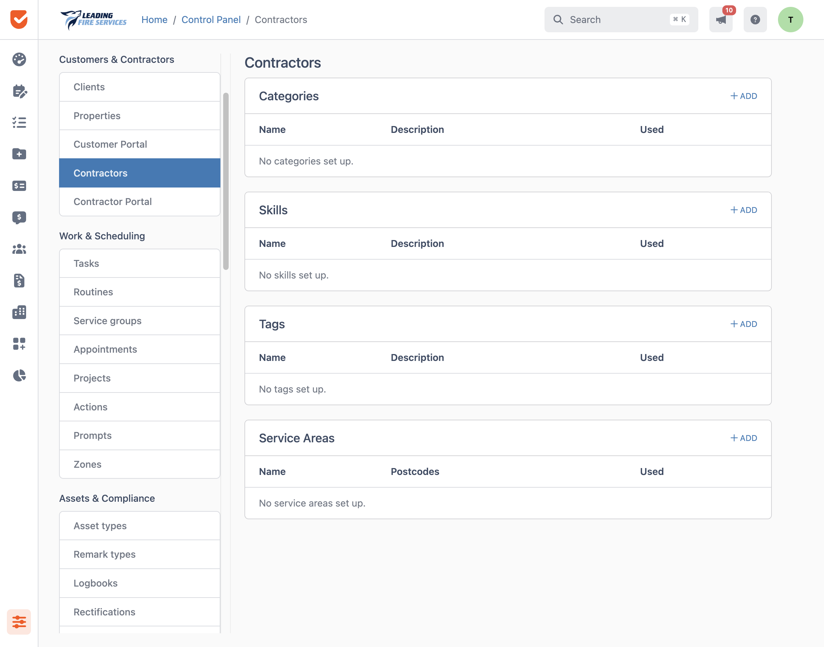Screen dimensions: 824x647
Task: Open the dashboard palette icon in sidebar
Action: click(x=19, y=59)
